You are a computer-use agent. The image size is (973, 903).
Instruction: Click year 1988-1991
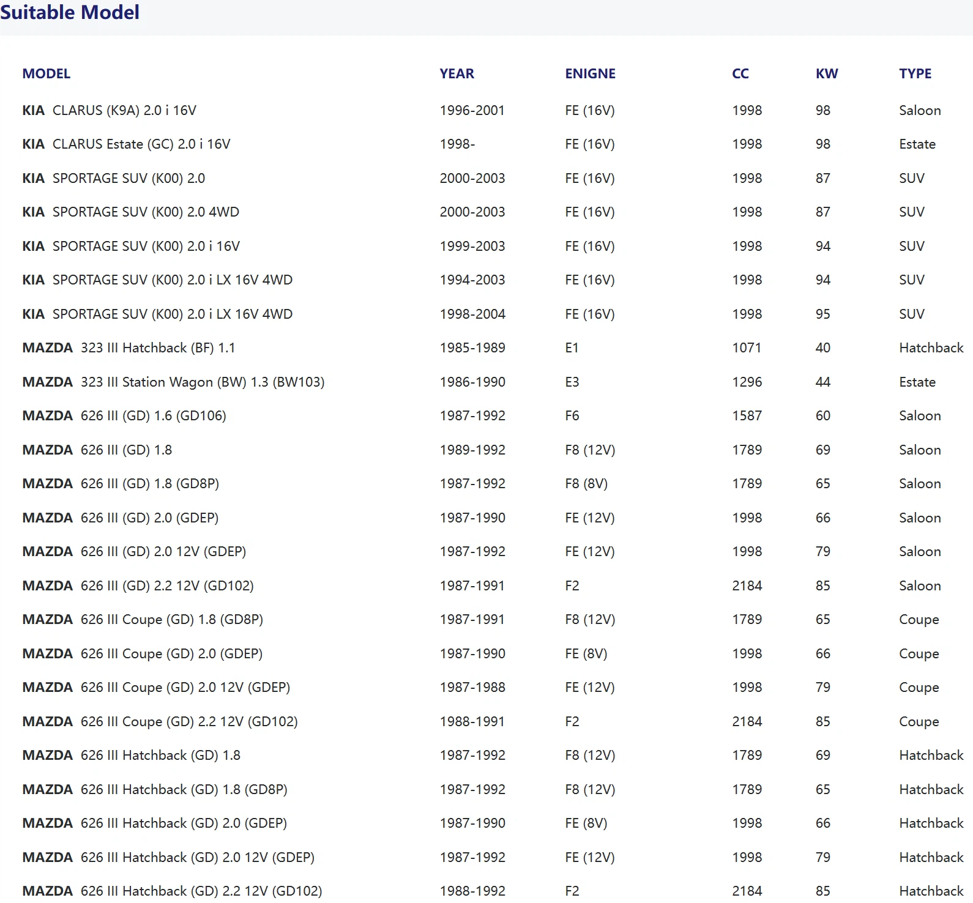tap(472, 721)
